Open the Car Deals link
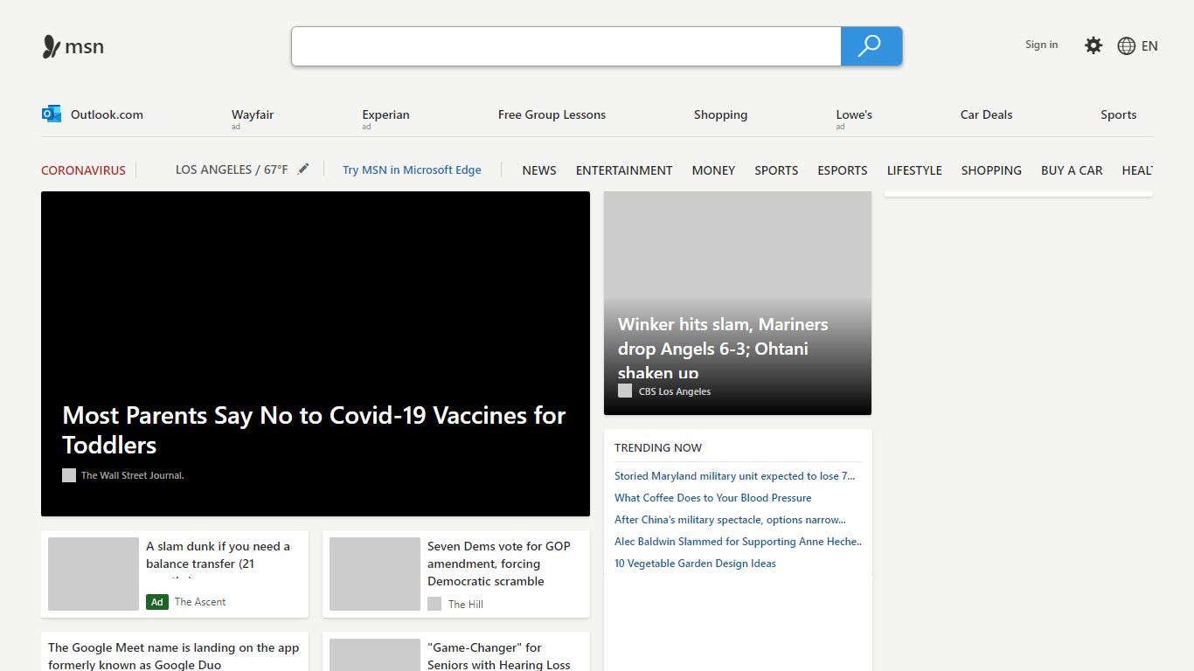Screen dimensions: 1194x671 click(x=986, y=114)
